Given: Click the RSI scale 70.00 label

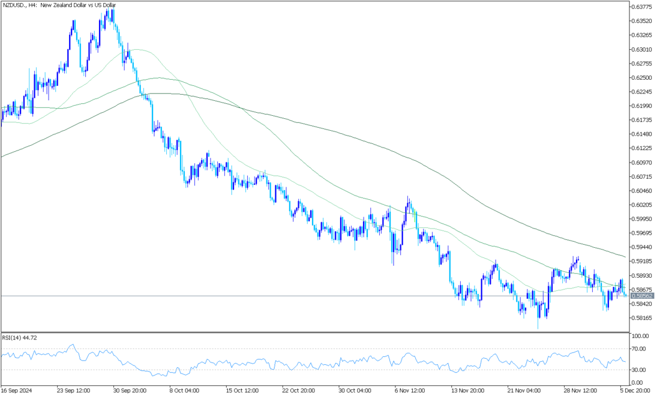Looking at the screenshot, I should 639,349.
